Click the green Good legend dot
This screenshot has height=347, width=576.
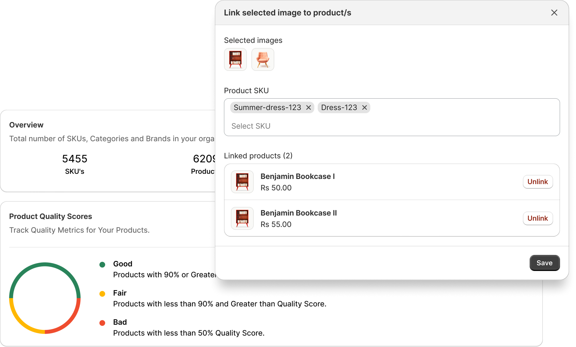tap(102, 264)
